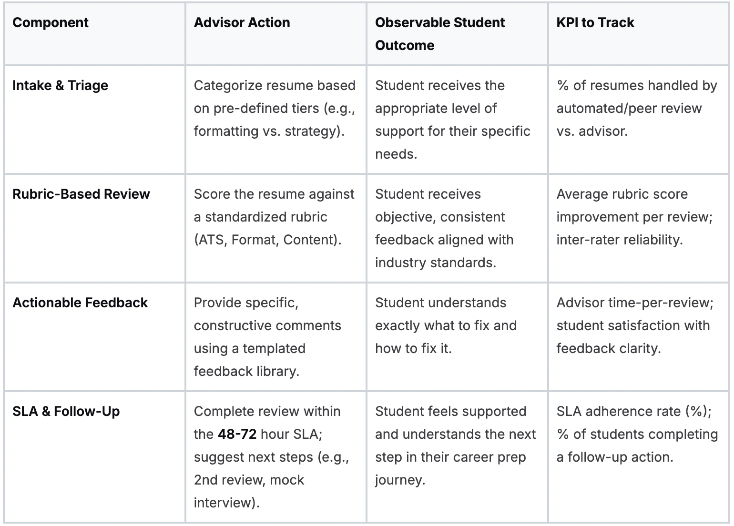Click the Component column header
Viewport: 734px width, 526px height.
[x=51, y=22]
